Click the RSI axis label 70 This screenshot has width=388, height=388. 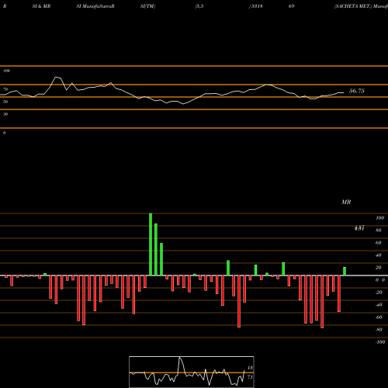(x=5, y=89)
